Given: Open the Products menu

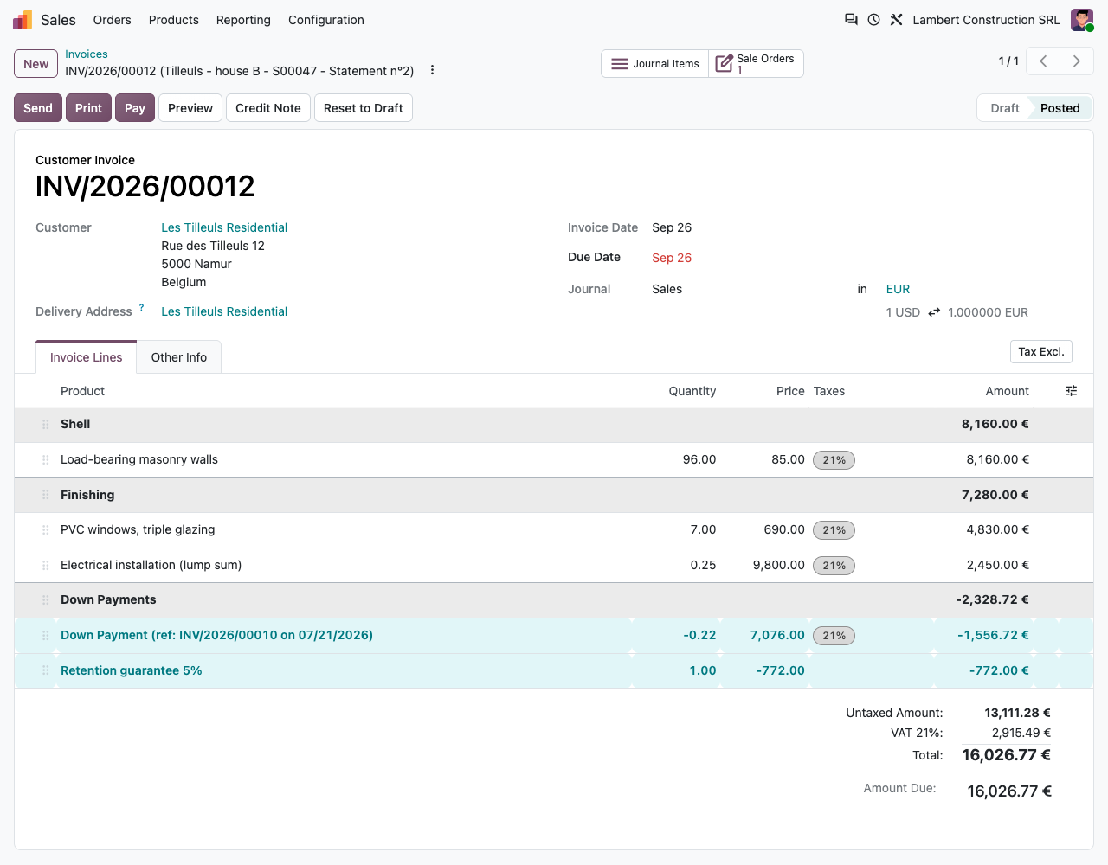Looking at the screenshot, I should [x=173, y=20].
